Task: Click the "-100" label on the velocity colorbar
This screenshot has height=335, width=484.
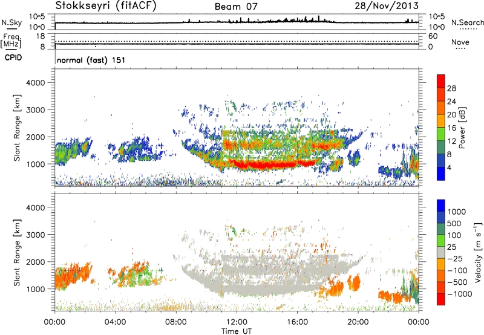Action: [x=457, y=270]
